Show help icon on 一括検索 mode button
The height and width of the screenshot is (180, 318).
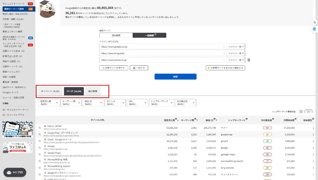tap(156, 34)
